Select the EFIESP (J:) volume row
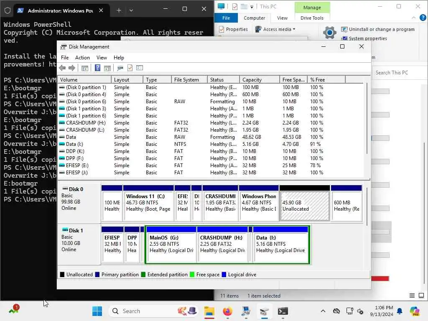428x321 pixels. click(x=211, y=173)
